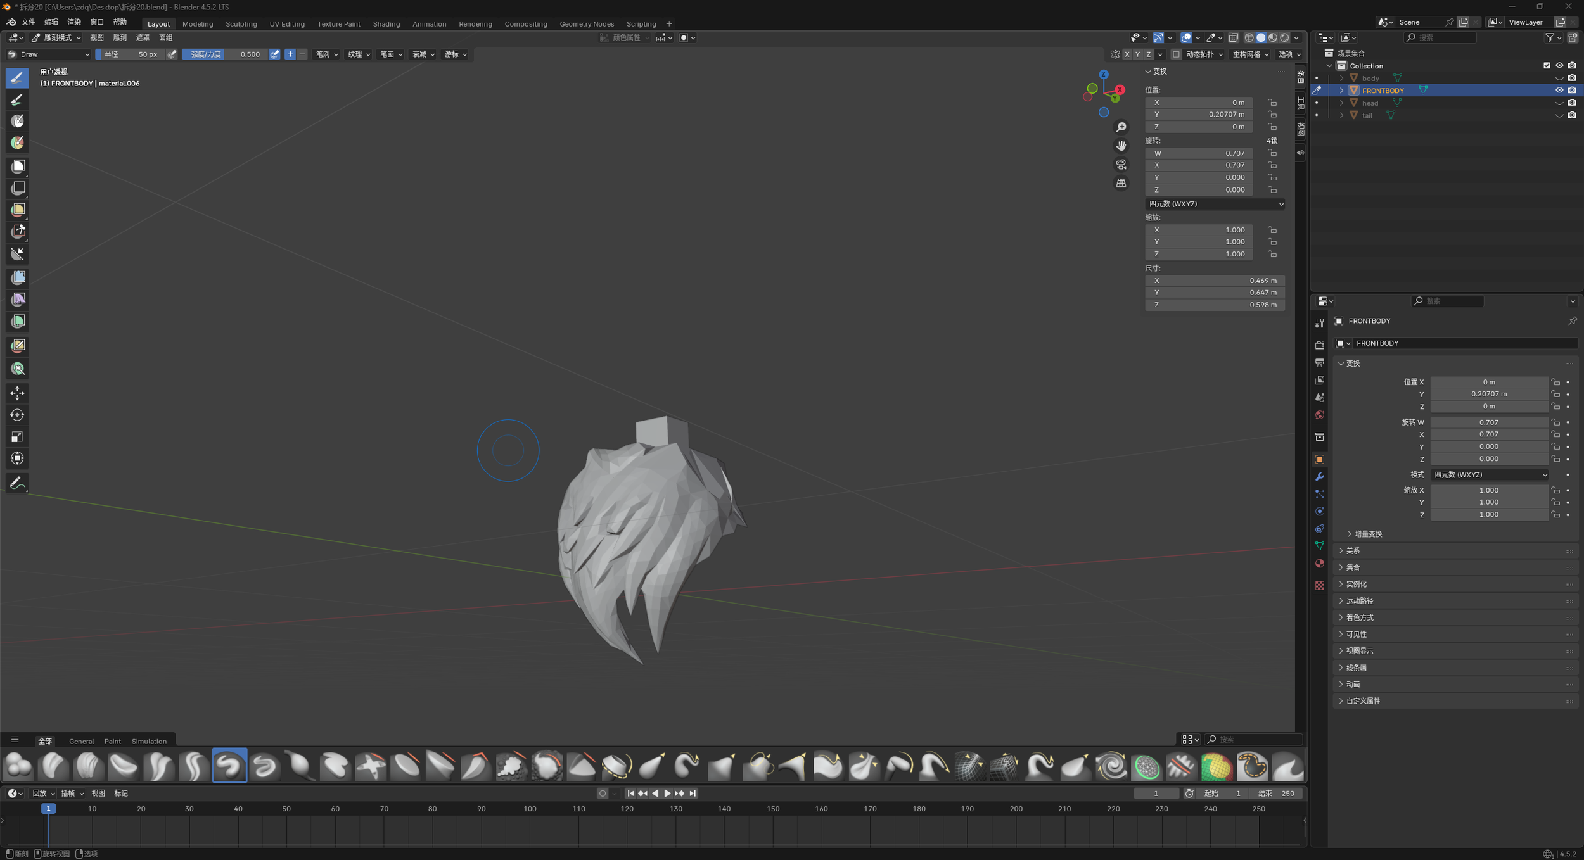1584x860 pixels.
Task: Click the pan view hand icon
Action: [1121, 146]
